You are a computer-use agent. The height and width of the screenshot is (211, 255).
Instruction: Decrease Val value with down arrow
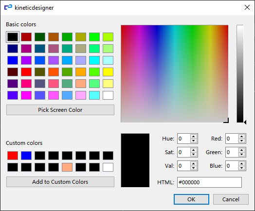click(193, 168)
